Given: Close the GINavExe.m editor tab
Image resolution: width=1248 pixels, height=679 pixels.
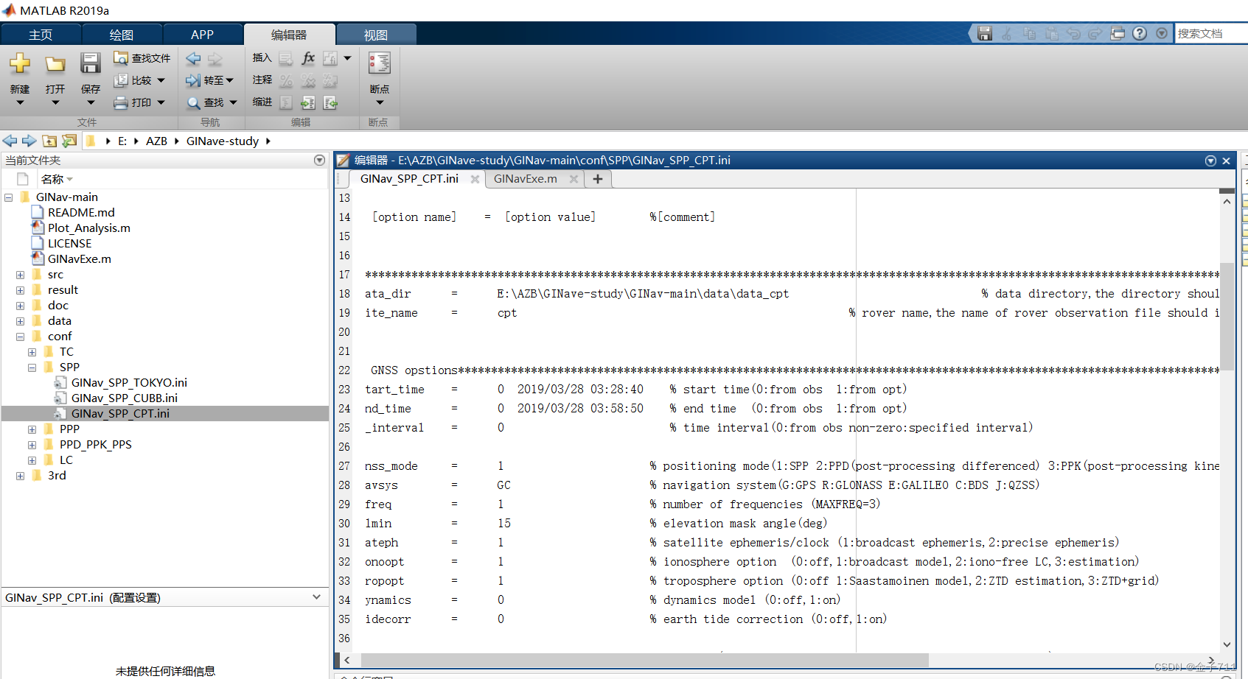Looking at the screenshot, I should point(574,179).
